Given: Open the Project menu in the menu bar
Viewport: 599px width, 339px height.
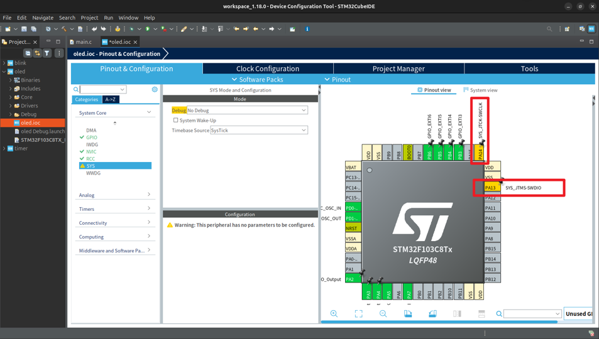Looking at the screenshot, I should click(89, 18).
